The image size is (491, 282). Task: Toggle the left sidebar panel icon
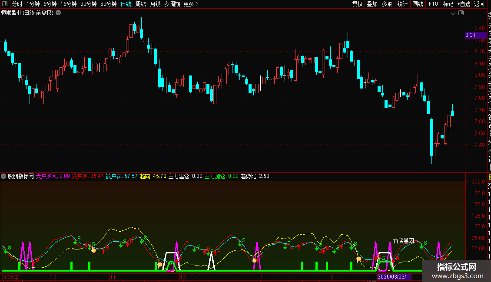[5, 4]
